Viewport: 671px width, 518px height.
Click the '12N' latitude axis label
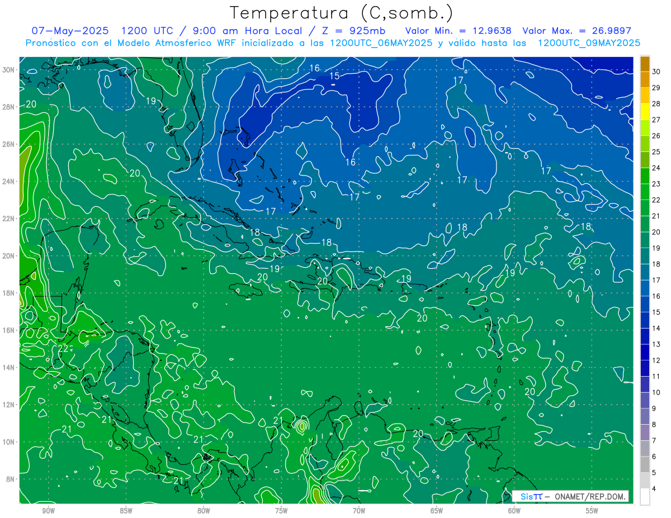point(8,405)
